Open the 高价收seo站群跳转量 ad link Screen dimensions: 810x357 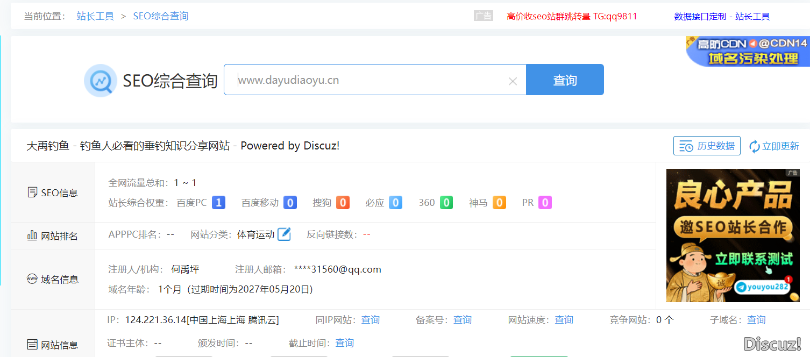point(572,16)
